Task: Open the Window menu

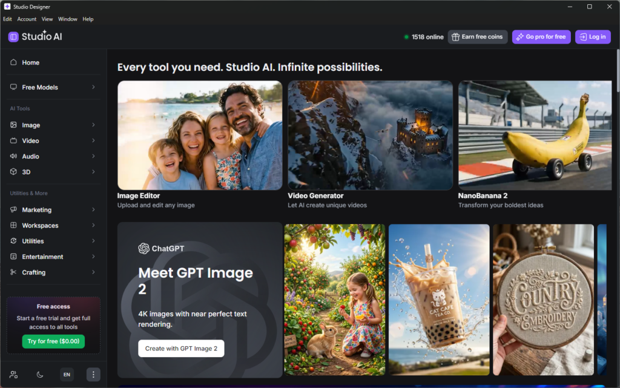Action: coord(68,19)
